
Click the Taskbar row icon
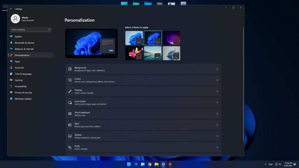coord(70,136)
